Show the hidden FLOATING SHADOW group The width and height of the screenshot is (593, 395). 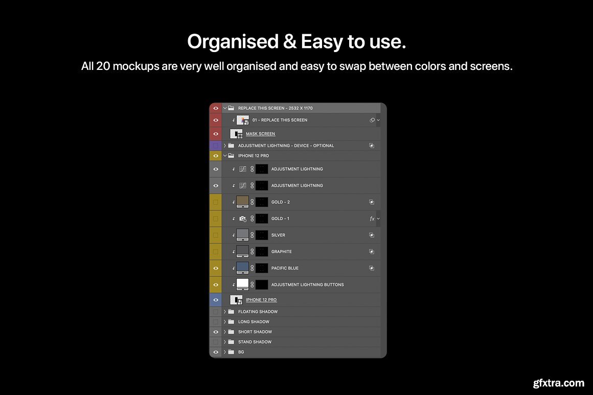pos(216,312)
